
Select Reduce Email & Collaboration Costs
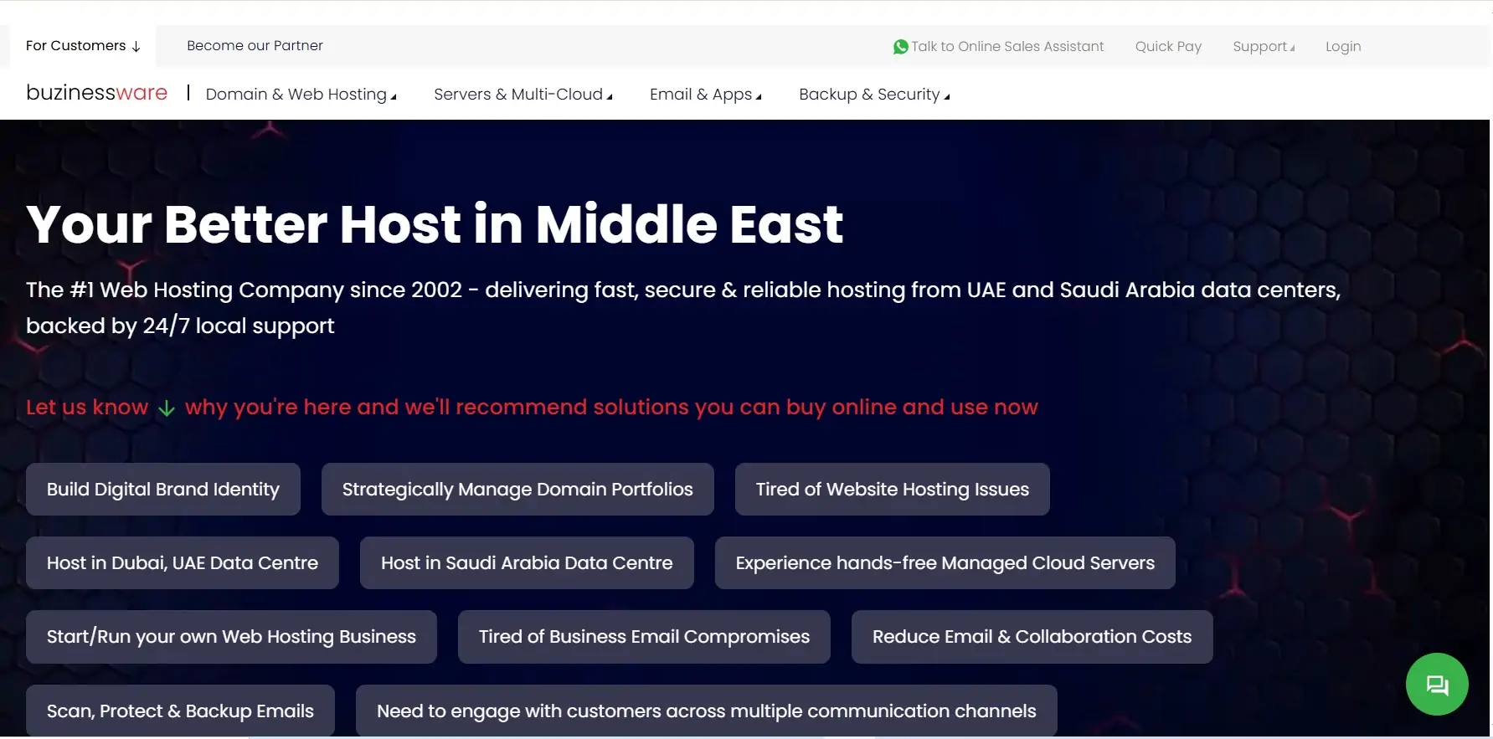(x=1032, y=637)
